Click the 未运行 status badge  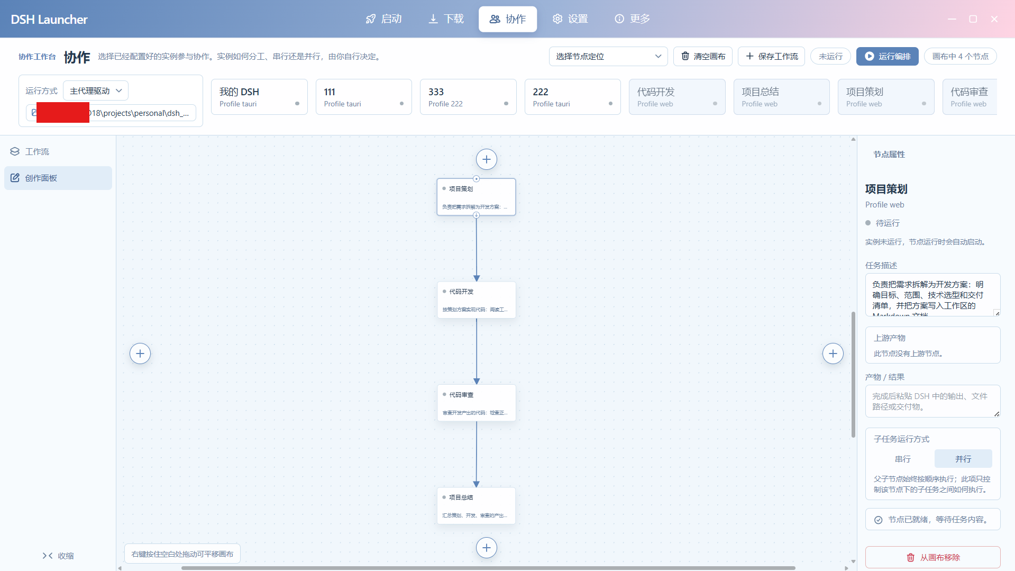[830, 56]
